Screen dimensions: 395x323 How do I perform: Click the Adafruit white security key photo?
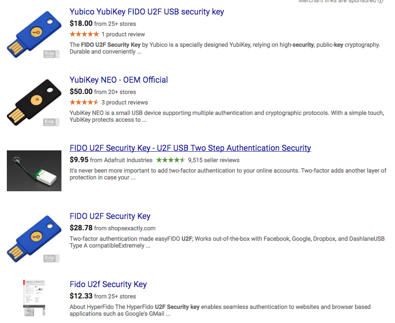pos(34,171)
